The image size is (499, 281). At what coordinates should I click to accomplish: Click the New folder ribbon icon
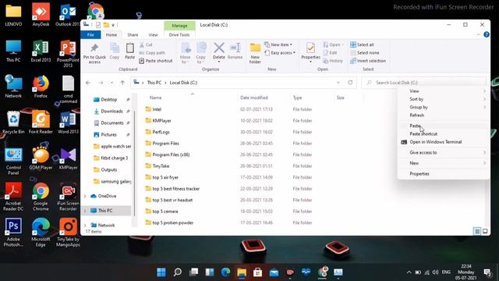pyautogui.click(x=255, y=48)
